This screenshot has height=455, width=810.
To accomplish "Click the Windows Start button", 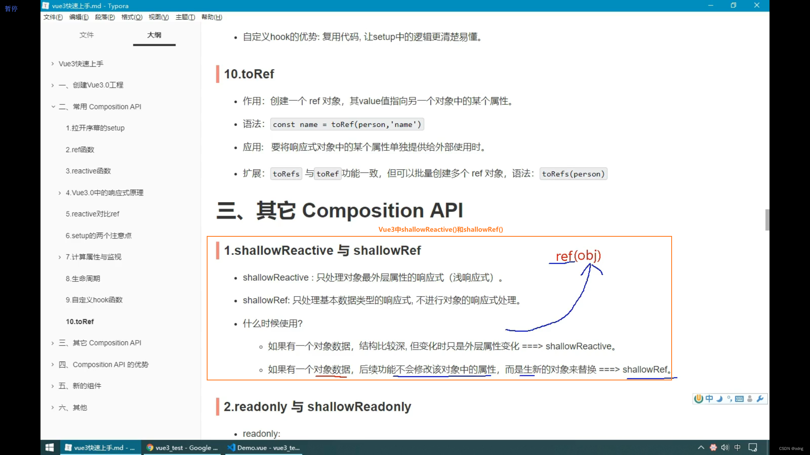I will (49, 447).
